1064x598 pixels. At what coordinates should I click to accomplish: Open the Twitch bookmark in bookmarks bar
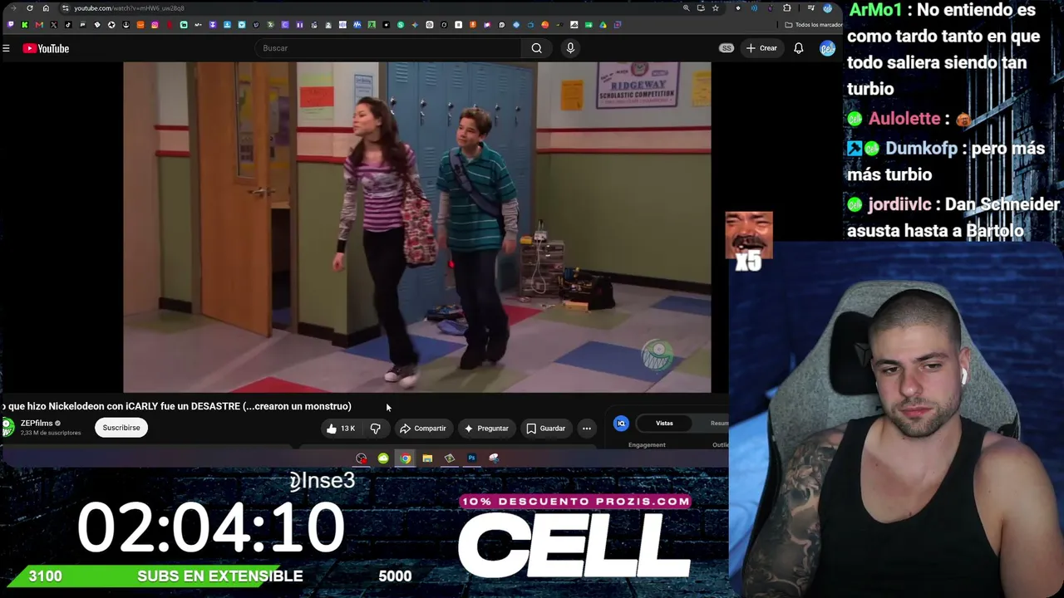click(10, 25)
